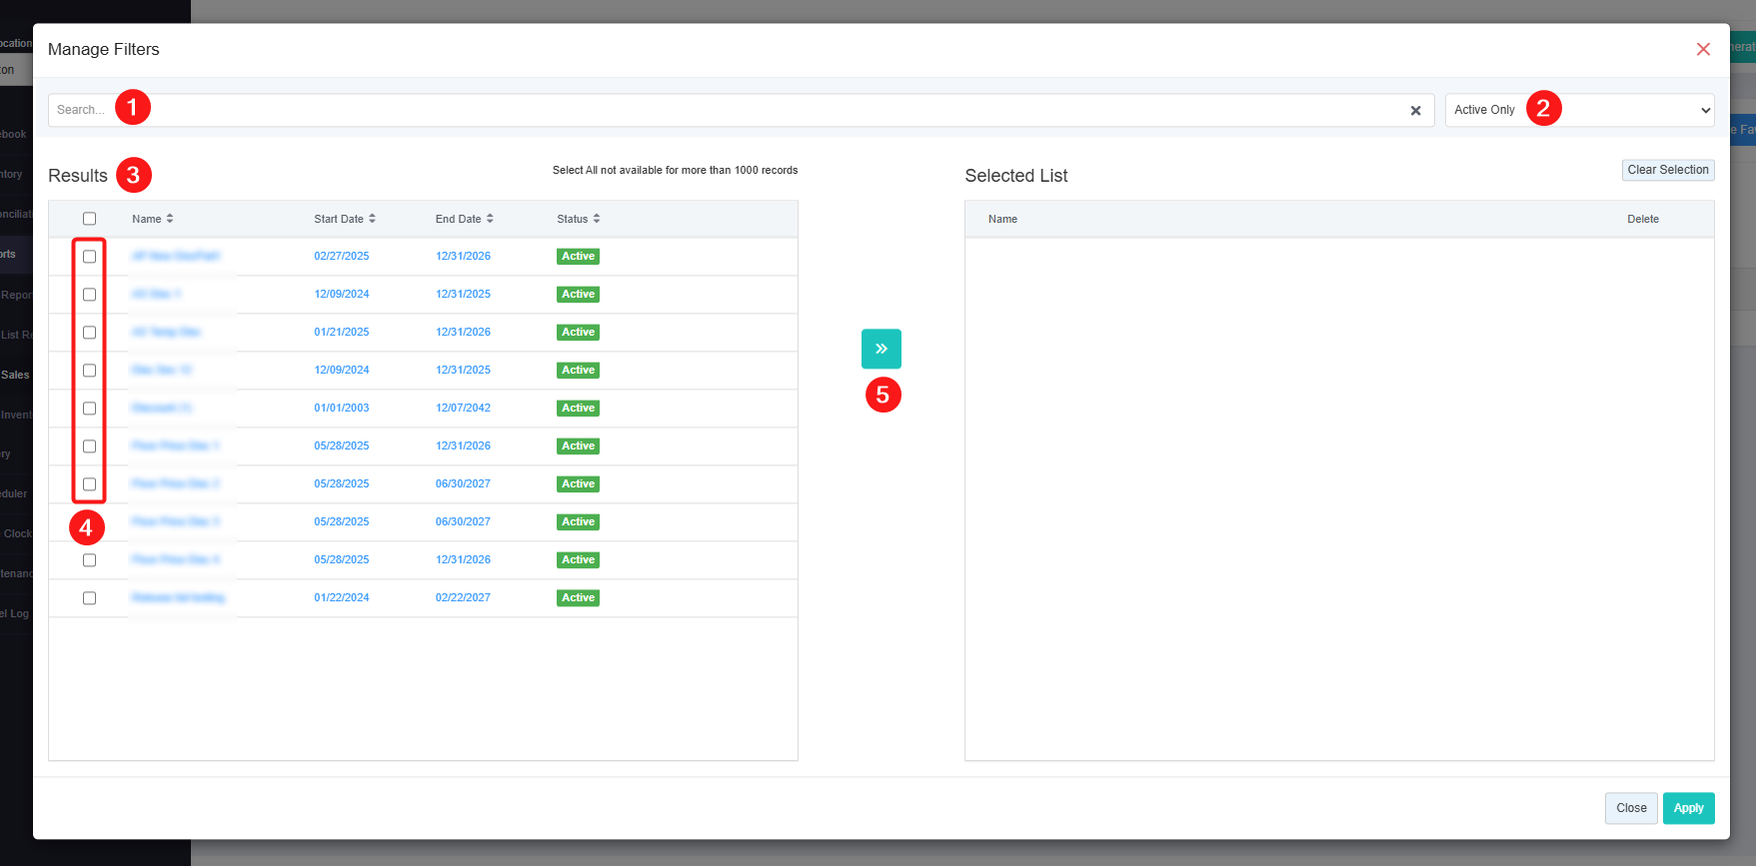Click the end date 12/07/2042 link

coord(463,409)
